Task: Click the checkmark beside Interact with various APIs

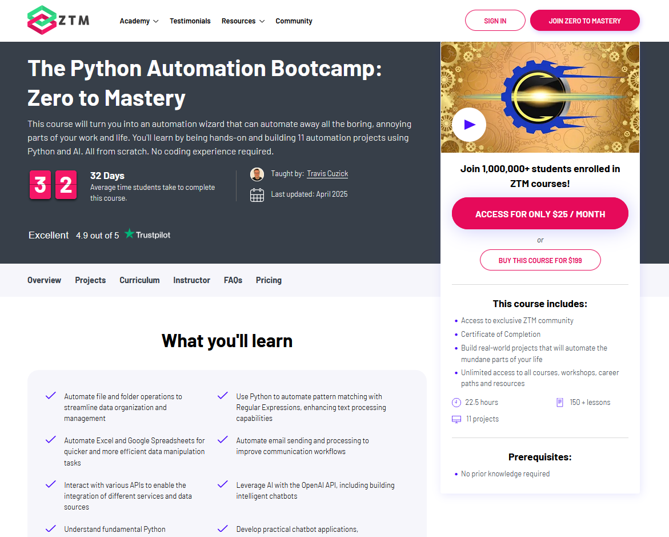Action: click(x=51, y=484)
